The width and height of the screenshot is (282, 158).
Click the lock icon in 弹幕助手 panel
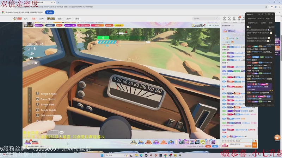tap(266, 14)
